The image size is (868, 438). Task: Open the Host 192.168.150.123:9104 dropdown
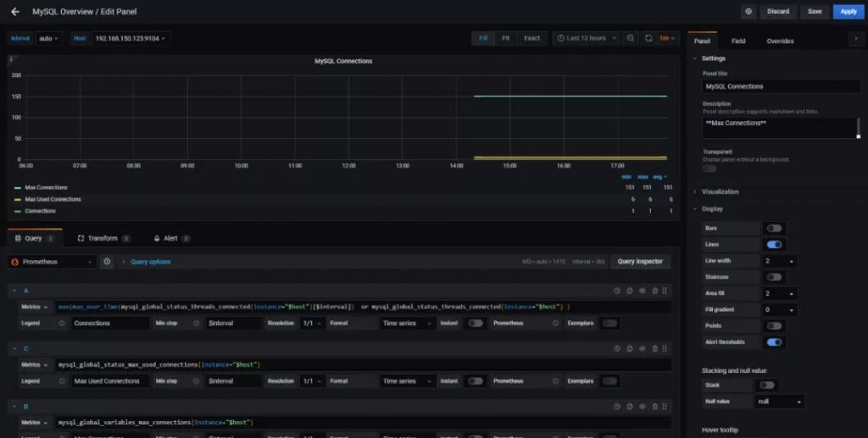click(x=130, y=38)
